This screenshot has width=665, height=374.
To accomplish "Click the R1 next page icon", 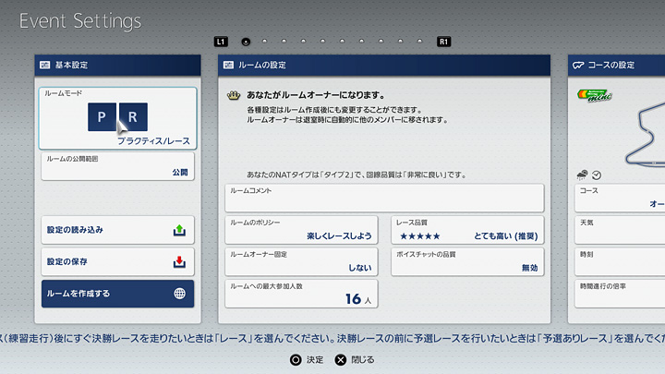I will 444,42.
